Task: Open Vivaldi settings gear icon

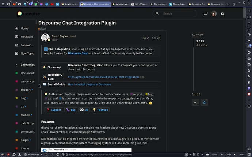Action: [249, 149]
